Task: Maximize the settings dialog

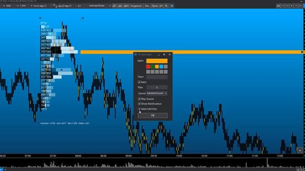Action: click(x=164, y=55)
